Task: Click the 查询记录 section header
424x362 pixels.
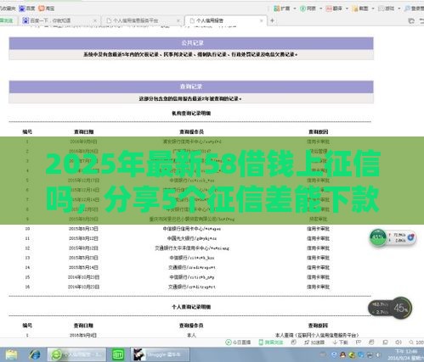Action: (x=191, y=86)
